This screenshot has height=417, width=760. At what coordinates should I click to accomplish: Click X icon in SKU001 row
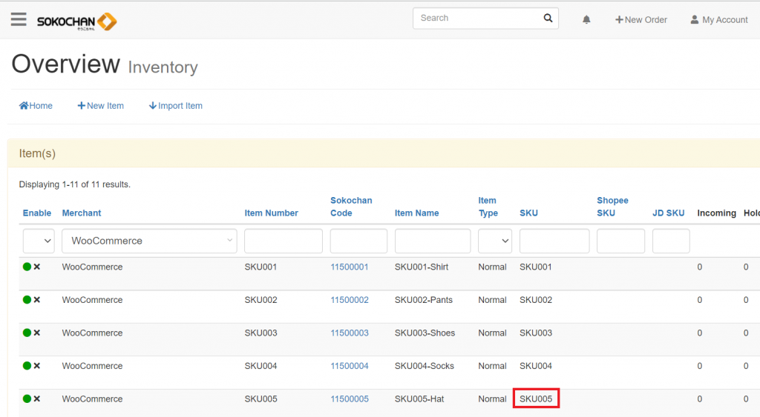pos(37,267)
